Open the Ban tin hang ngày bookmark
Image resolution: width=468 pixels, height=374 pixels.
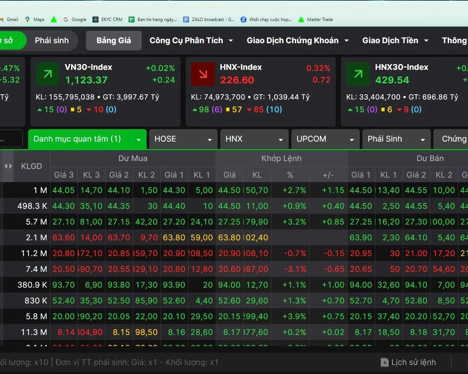153,20
